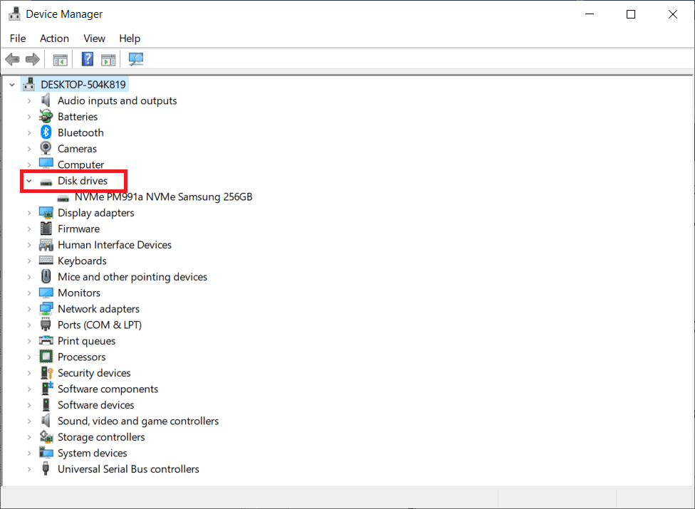Click the Device Manager title bar icon

[14, 14]
